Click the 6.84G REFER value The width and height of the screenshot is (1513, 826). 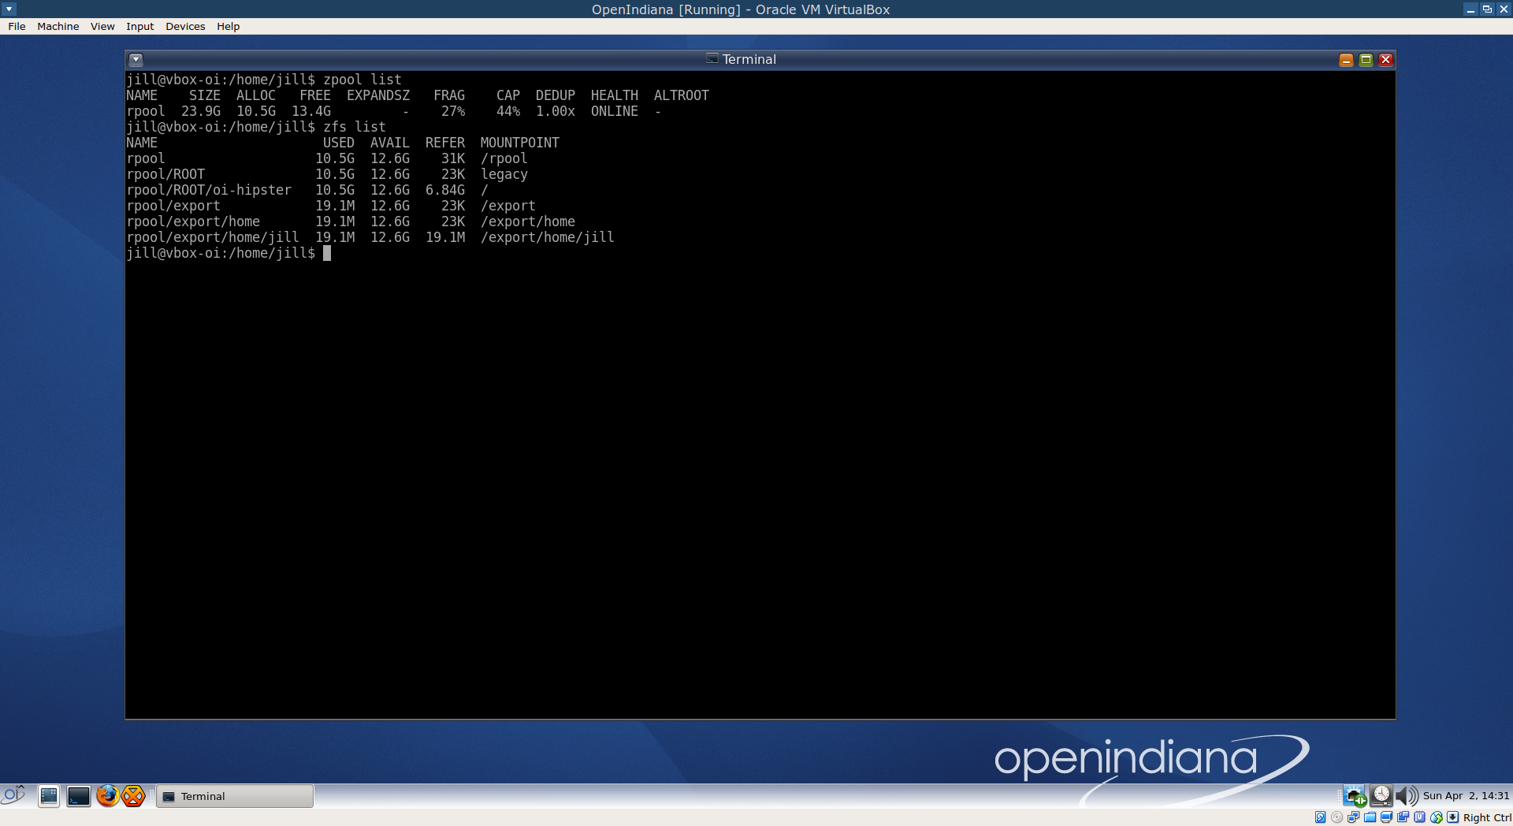pyautogui.click(x=445, y=190)
